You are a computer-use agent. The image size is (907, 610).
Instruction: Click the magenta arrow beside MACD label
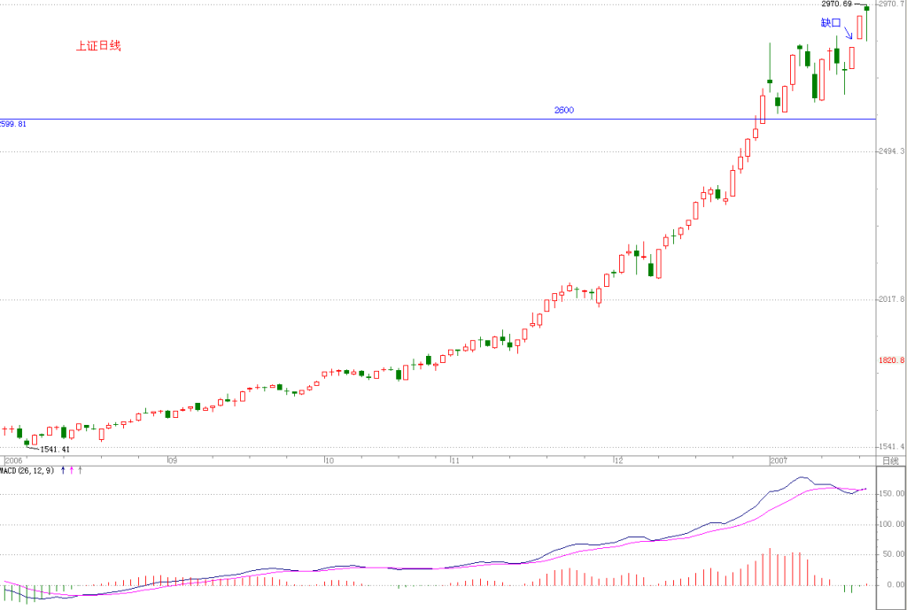click(72, 471)
